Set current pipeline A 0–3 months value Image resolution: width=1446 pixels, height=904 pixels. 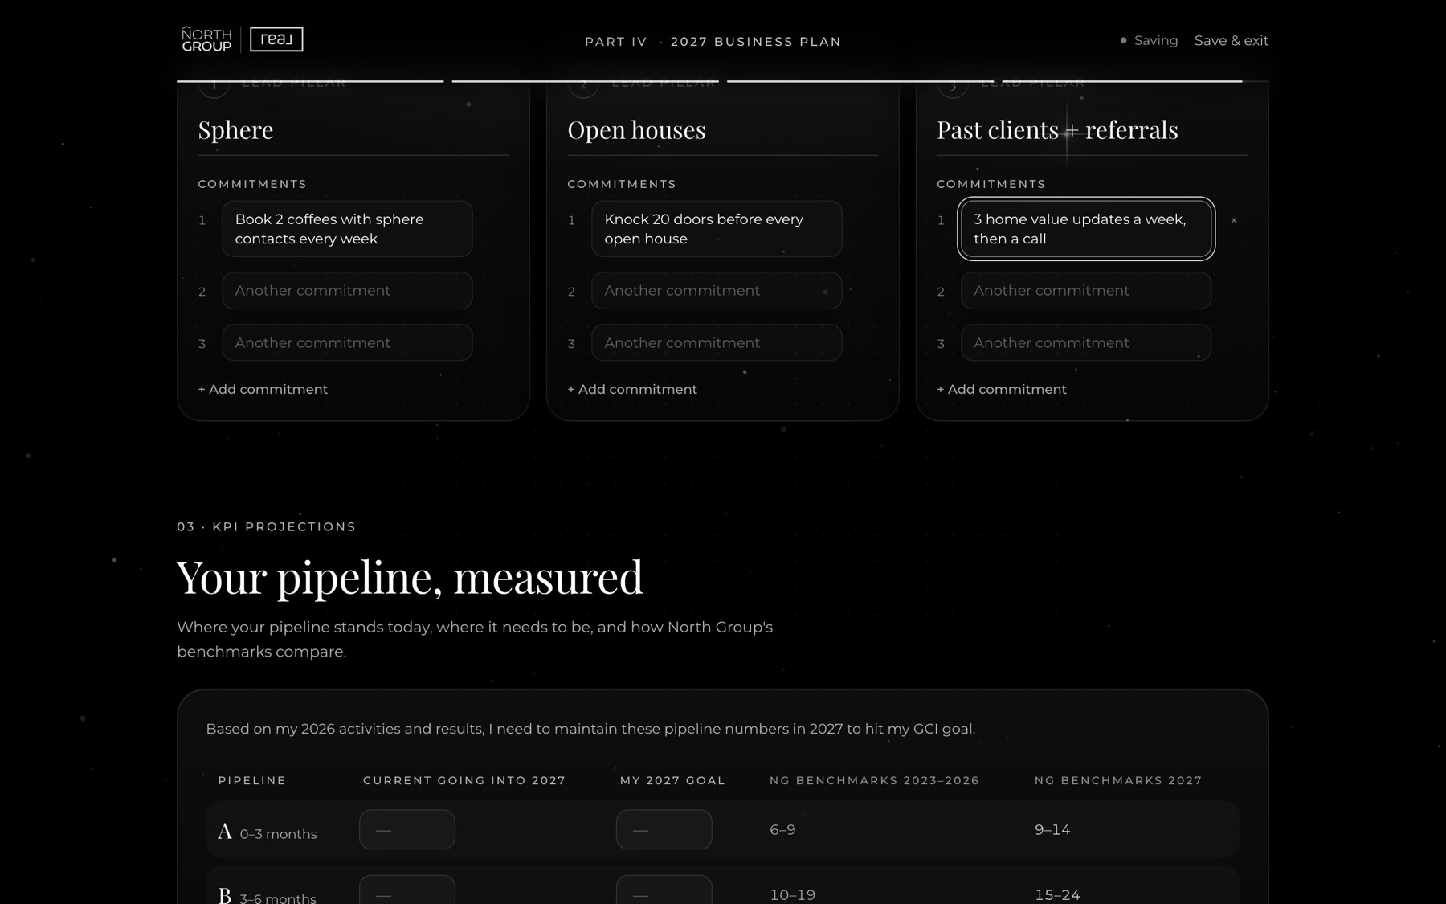(407, 829)
